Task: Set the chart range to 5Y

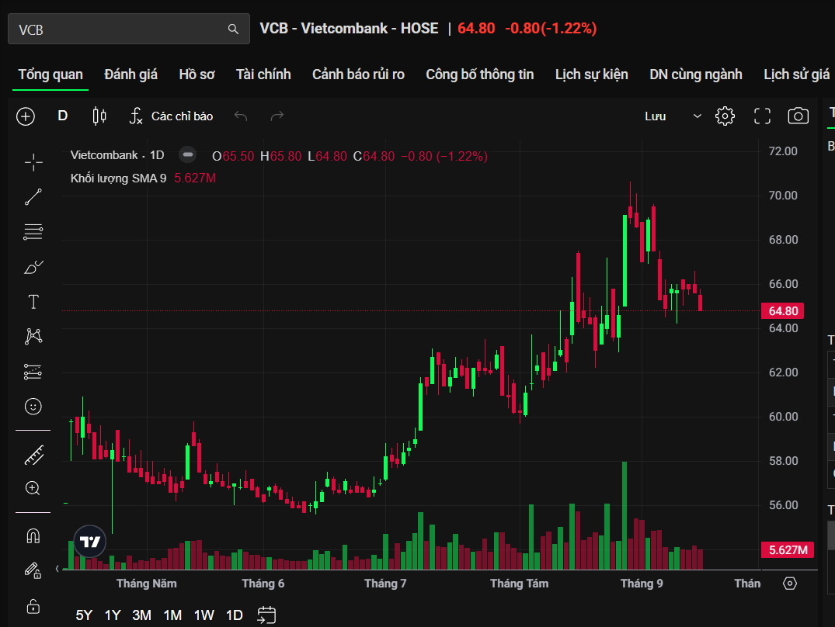Action: pyautogui.click(x=84, y=615)
